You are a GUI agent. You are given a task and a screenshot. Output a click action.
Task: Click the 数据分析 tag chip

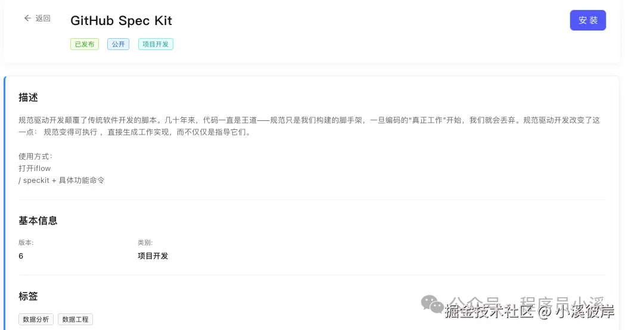[x=36, y=319]
